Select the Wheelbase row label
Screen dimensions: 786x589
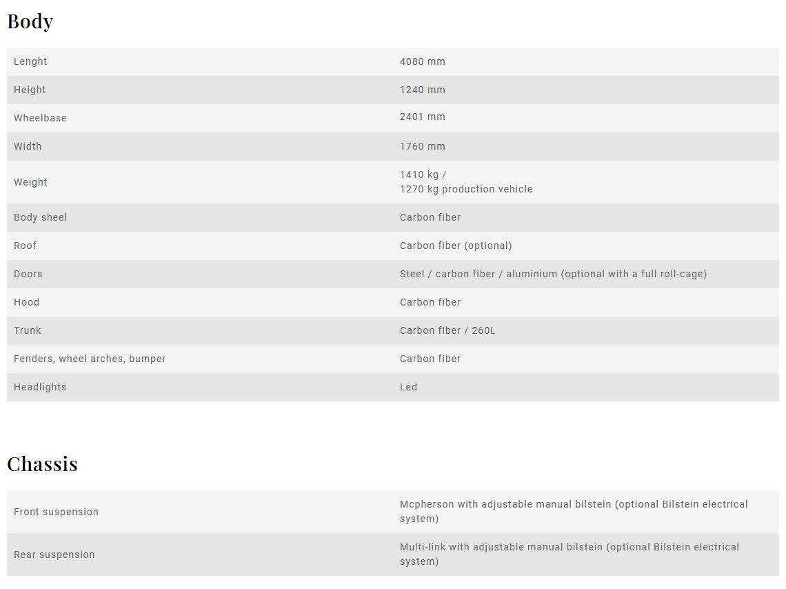[40, 118]
